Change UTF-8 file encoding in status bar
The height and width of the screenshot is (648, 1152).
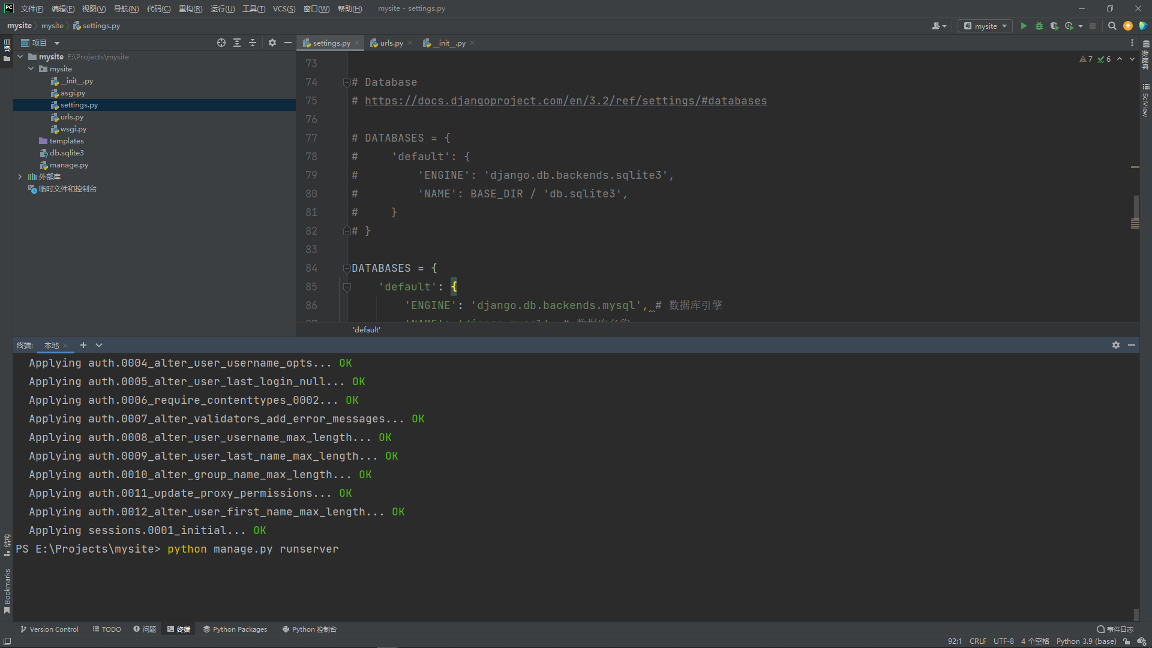pyautogui.click(x=1003, y=641)
